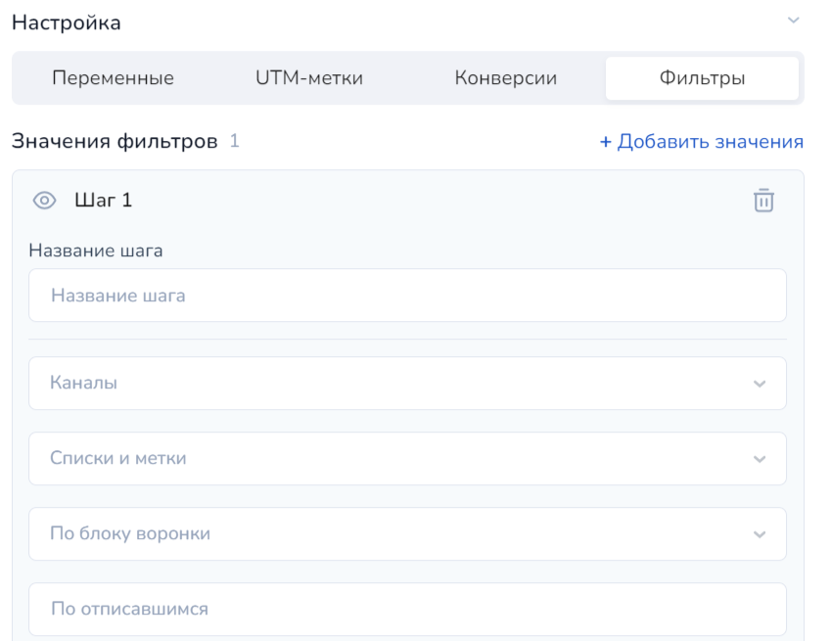Viewport: 831px width, 641px height.
Task: Select the Конверсии tab
Action: pos(506,78)
